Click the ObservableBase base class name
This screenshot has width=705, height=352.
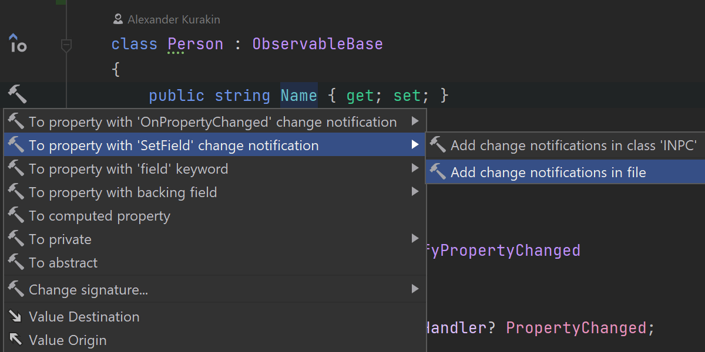[317, 44]
